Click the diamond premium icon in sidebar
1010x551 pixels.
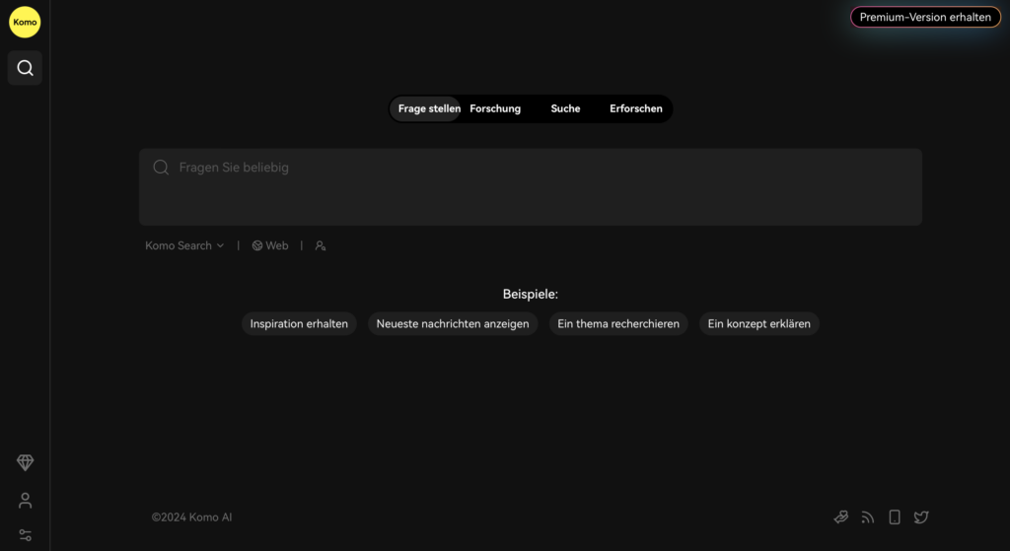click(x=25, y=462)
